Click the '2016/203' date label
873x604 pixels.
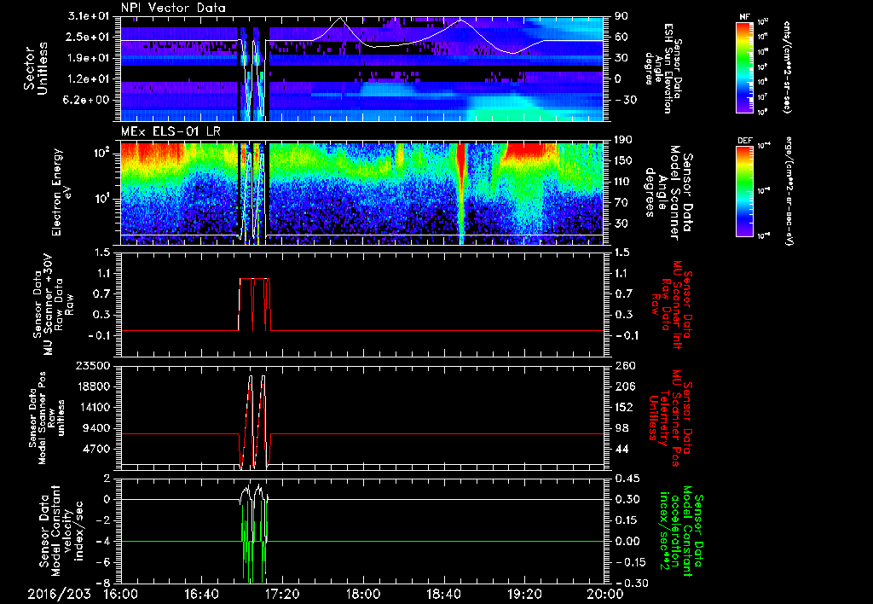point(60,594)
